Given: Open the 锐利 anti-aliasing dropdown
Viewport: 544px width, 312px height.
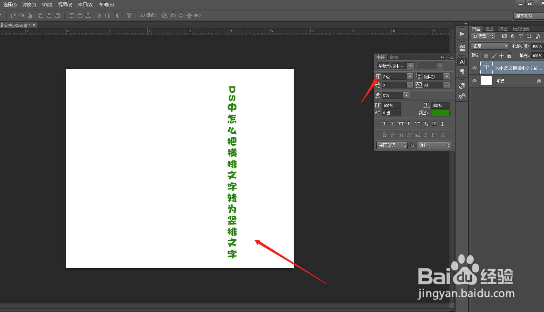Looking at the screenshot, I should (x=434, y=146).
